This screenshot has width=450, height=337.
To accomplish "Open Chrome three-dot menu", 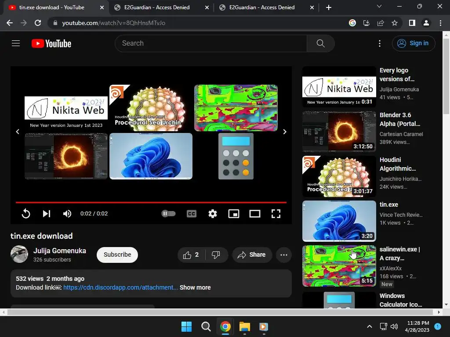I will (440, 23).
